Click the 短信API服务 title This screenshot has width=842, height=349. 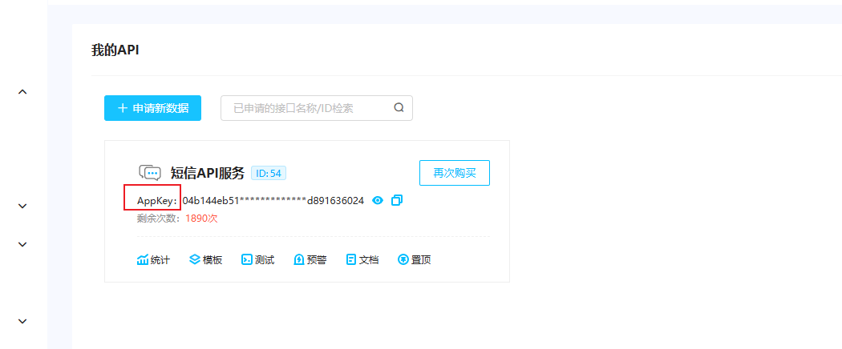pyautogui.click(x=207, y=173)
